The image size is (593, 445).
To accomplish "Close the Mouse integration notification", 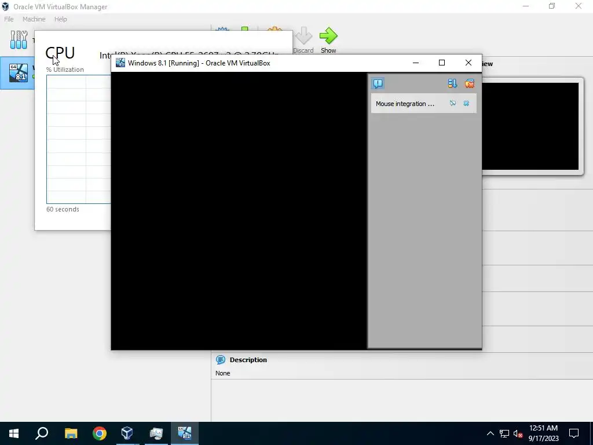I will (466, 103).
